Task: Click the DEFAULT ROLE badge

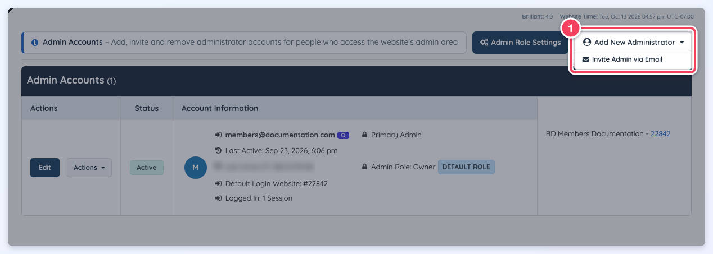Action: tap(466, 167)
